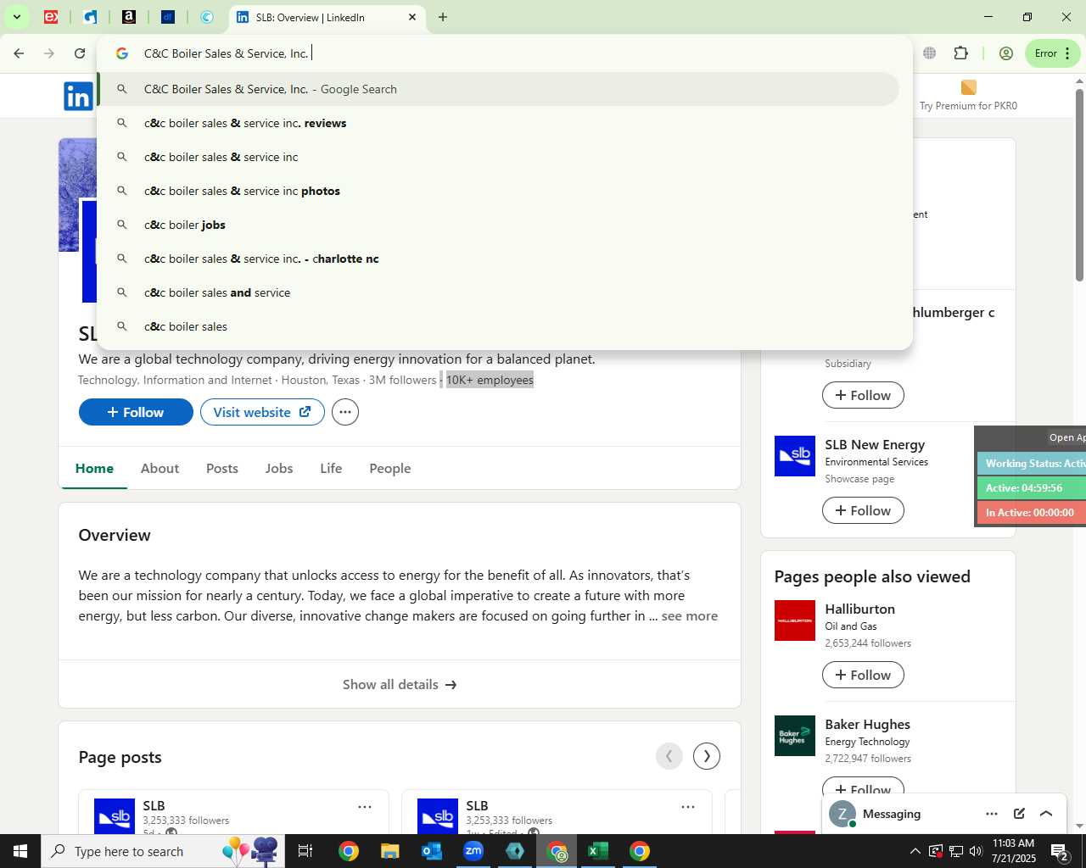Follow Halliburton

[863, 675]
